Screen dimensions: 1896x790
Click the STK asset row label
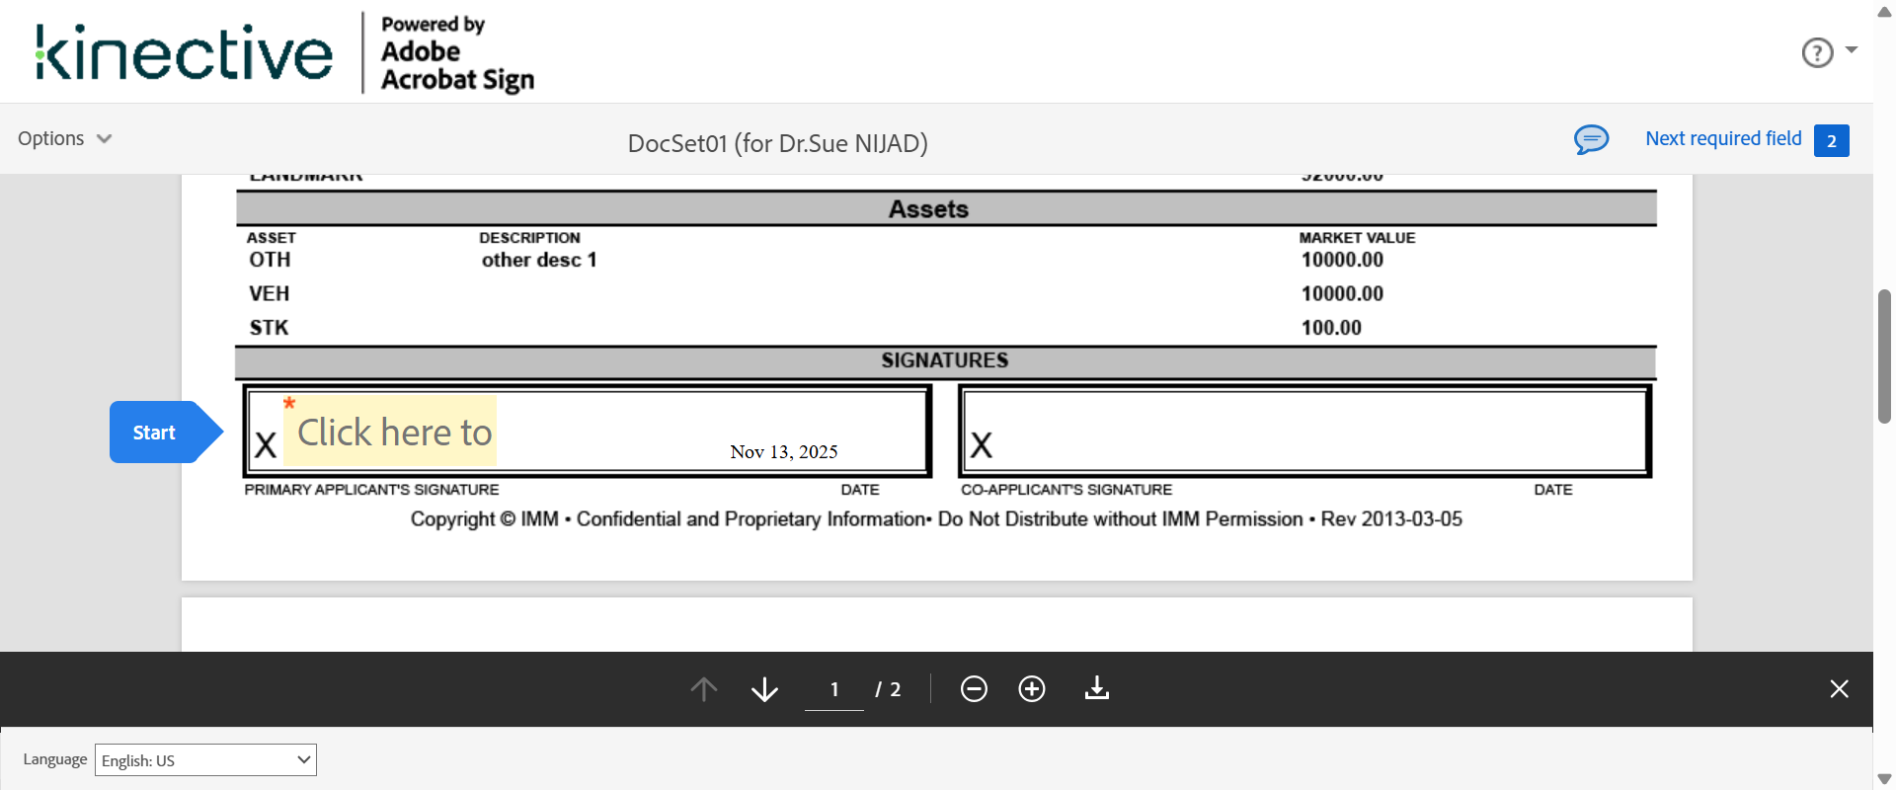coord(269,328)
